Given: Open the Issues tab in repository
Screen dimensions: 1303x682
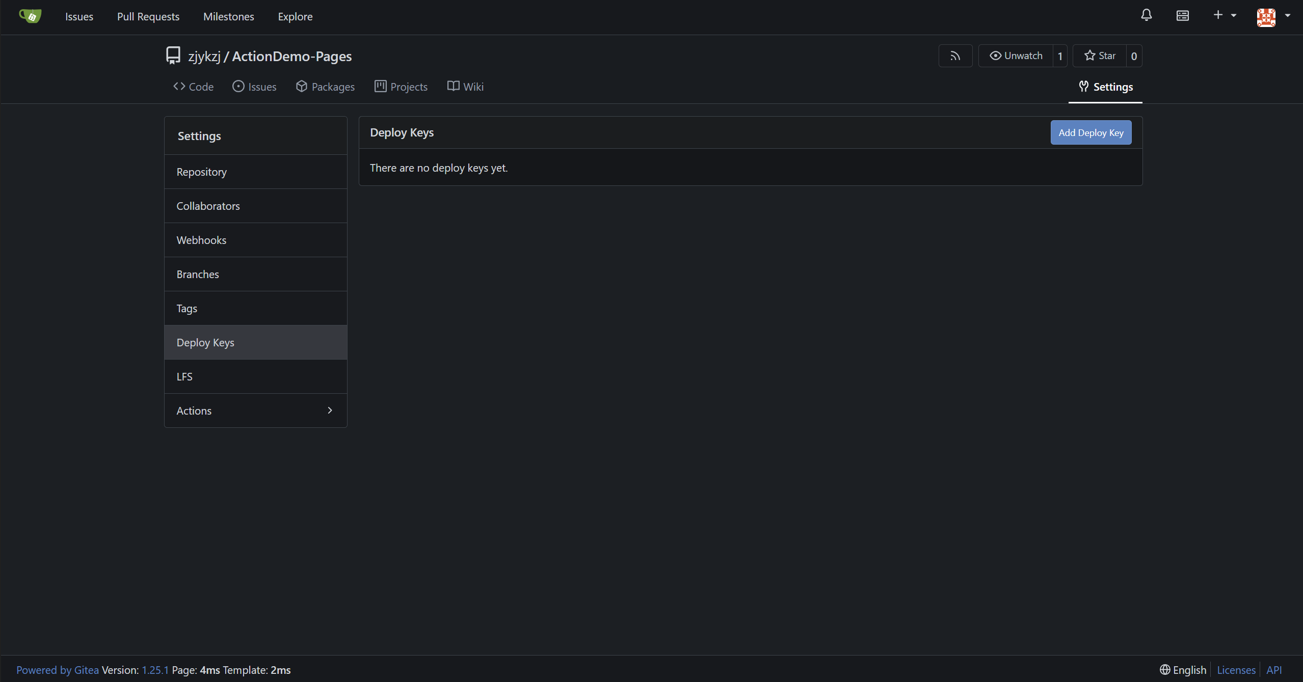Looking at the screenshot, I should click(254, 87).
